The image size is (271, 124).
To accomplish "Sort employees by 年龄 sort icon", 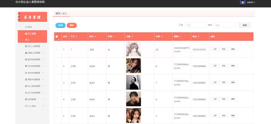I will click(162, 36).
